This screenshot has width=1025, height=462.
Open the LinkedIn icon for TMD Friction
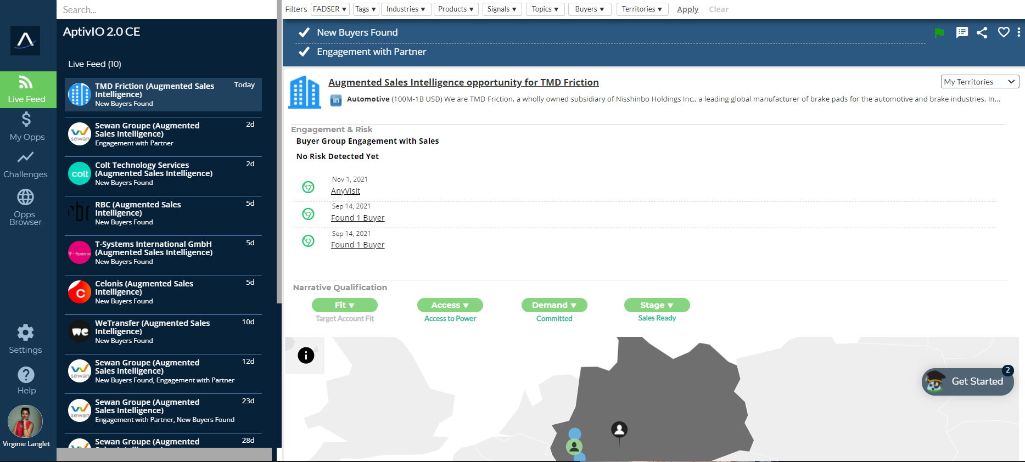click(x=336, y=100)
